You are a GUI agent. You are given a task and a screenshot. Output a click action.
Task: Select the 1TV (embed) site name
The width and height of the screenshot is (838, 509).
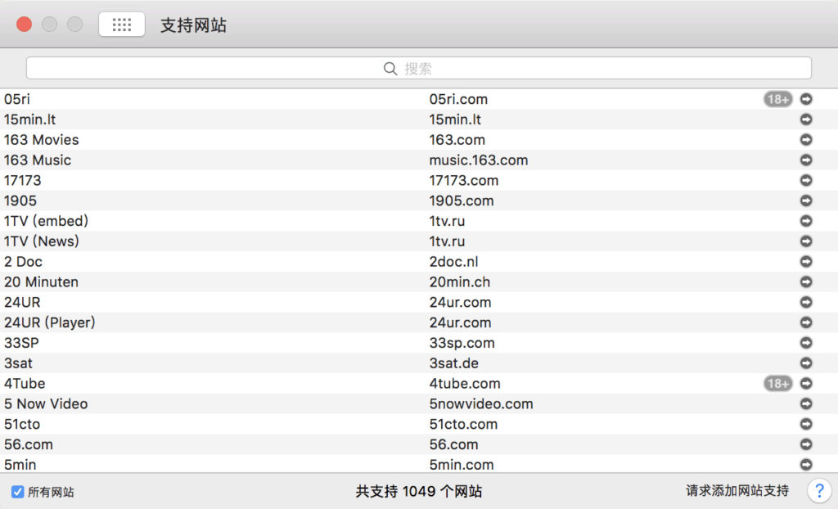click(46, 221)
